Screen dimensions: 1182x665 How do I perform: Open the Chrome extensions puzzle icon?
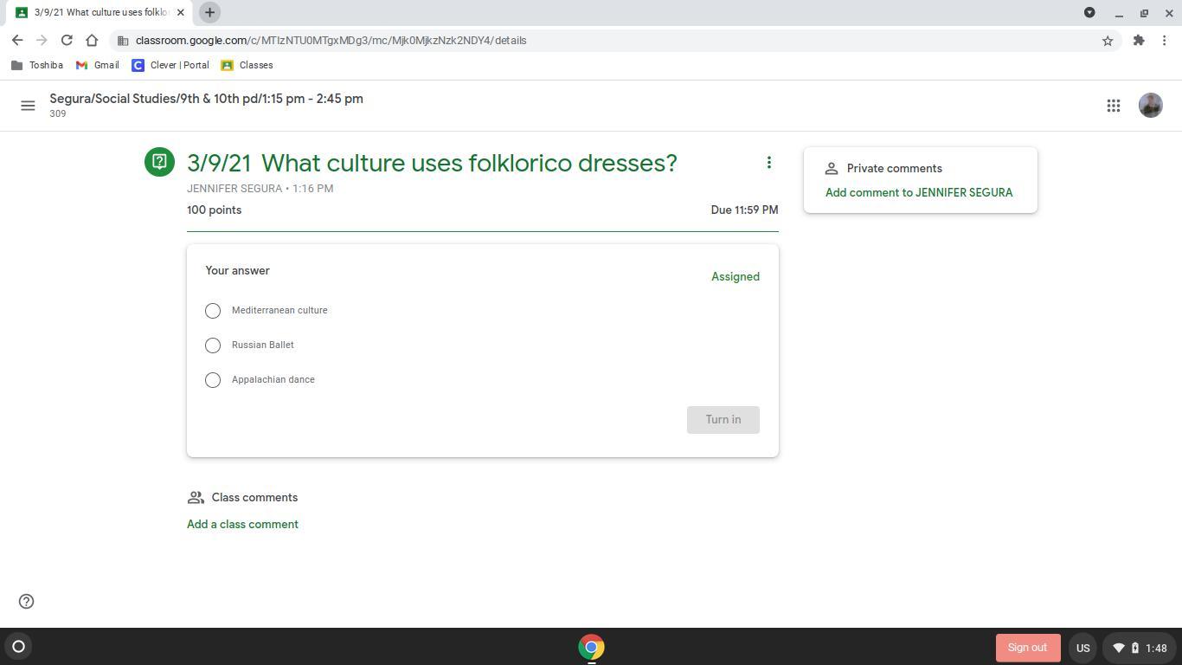coord(1139,41)
